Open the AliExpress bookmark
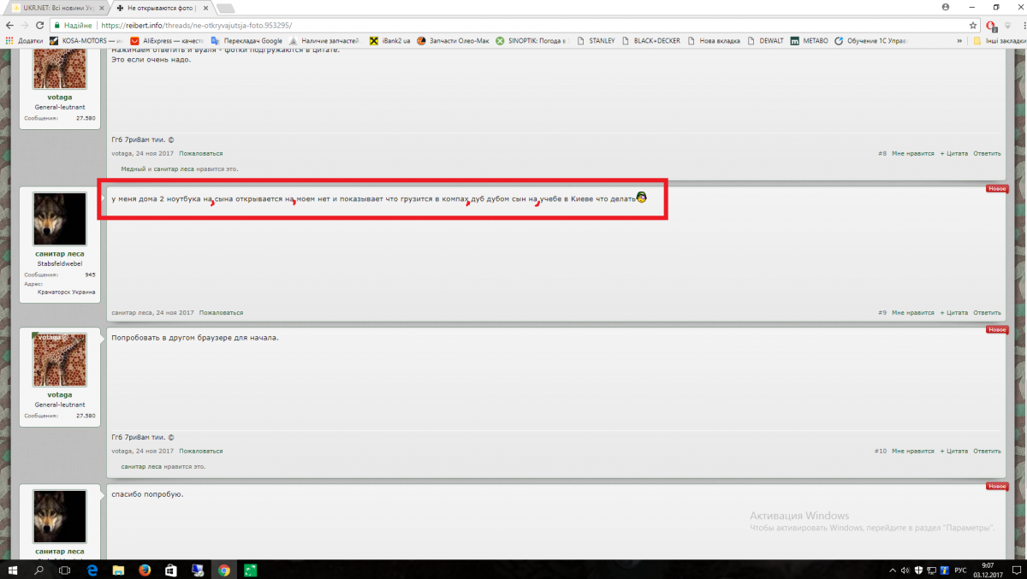The image size is (1027, 579). 167,40
